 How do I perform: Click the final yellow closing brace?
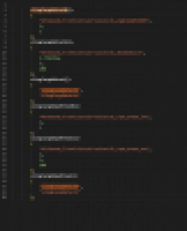point(32,199)
